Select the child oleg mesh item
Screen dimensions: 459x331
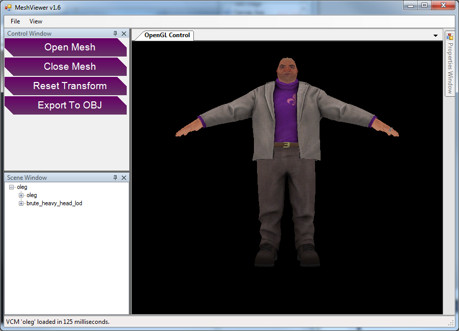tap(32, 195)
